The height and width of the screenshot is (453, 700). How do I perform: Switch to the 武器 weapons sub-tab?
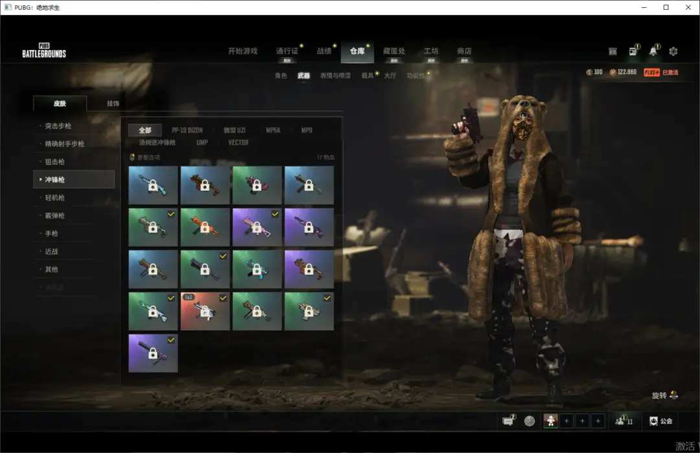(303, 75)
